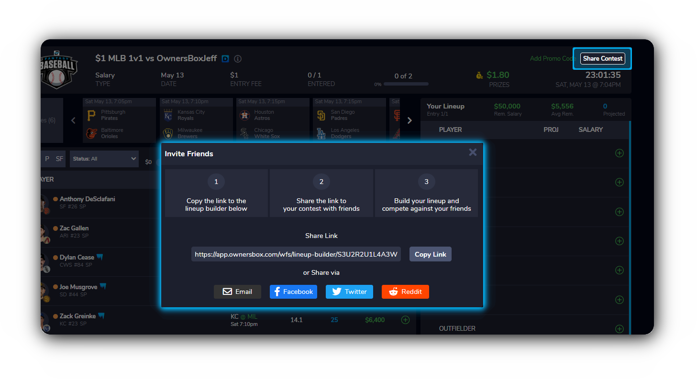Click the Share Contest button

(602, 58)
